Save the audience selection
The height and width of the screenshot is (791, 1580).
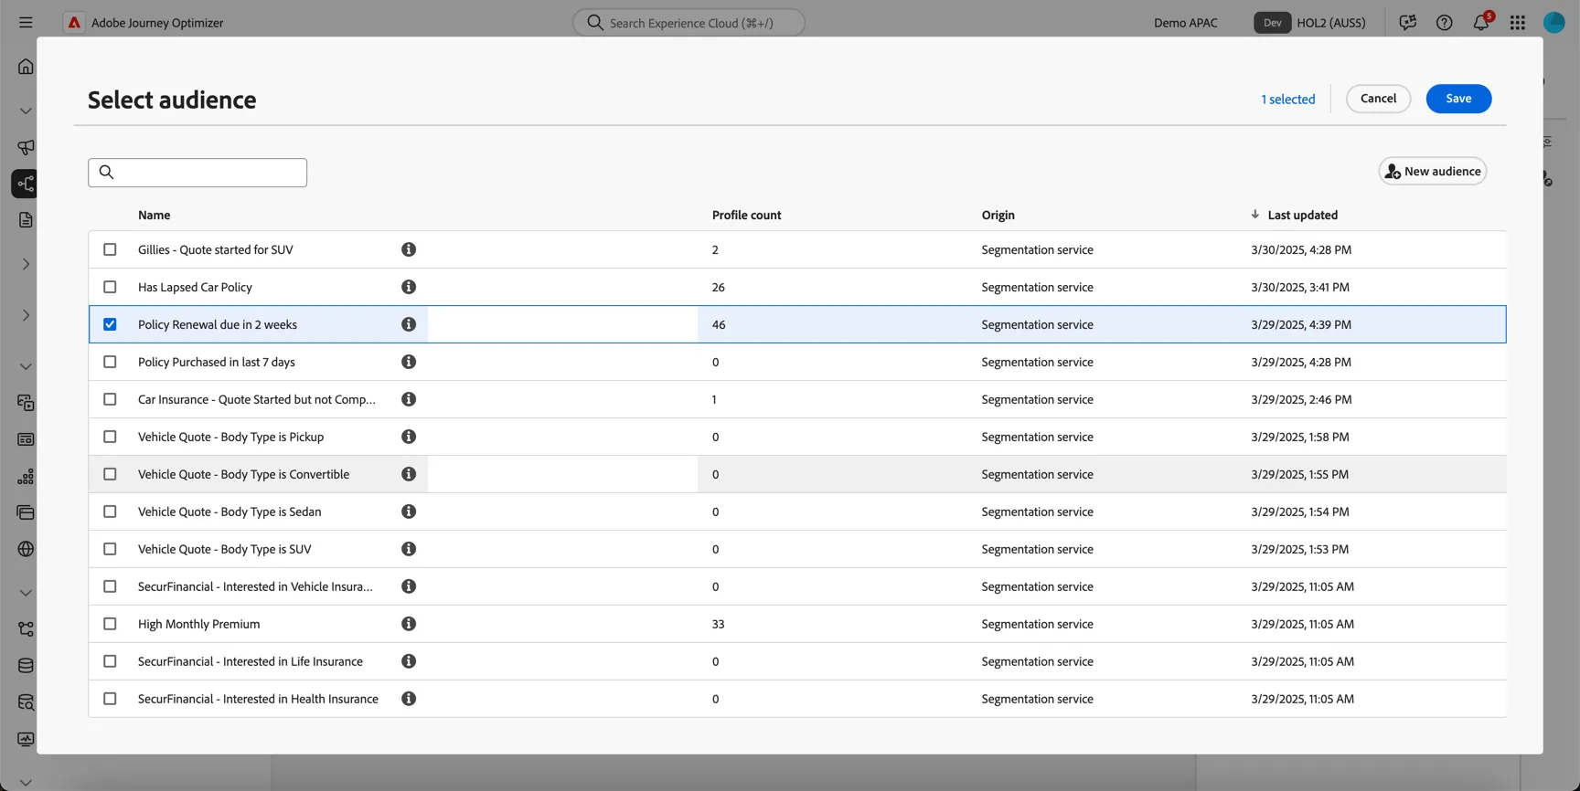click(1458, 99)
